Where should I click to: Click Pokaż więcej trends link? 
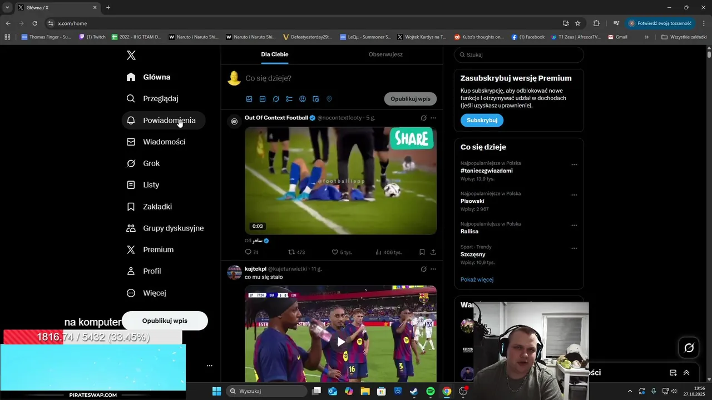point(477,280)
